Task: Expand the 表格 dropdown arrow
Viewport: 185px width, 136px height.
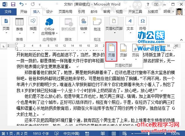Action: coord(20,33)
